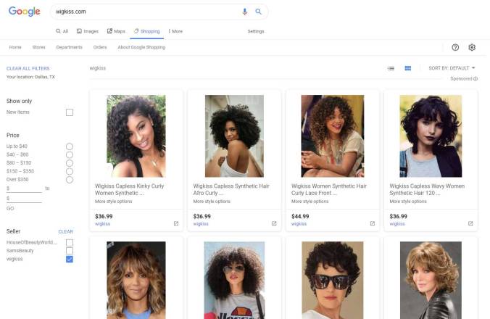View More style options for Curly Lace Front wig

point(310,202)
